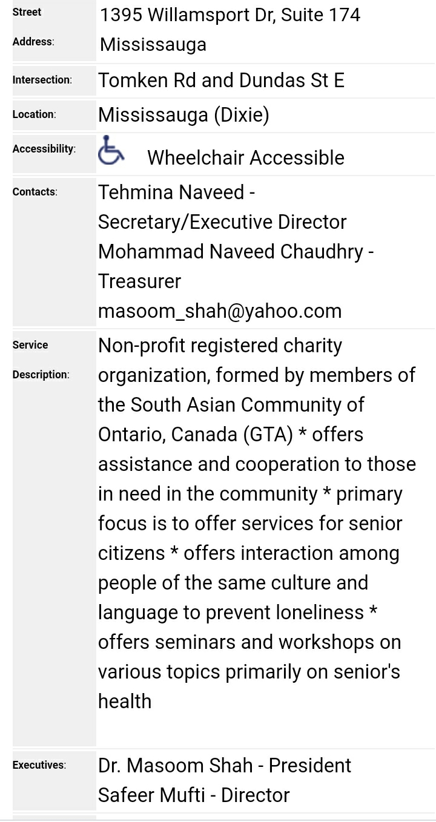Click the Accessibility label
The height and width of the screenshot is (822, 436).
click(44, 149)
